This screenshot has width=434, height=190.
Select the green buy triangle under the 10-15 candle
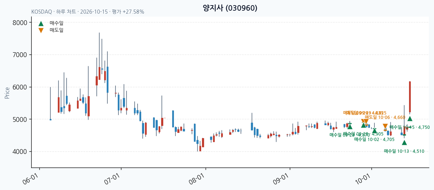click(410, 119)
